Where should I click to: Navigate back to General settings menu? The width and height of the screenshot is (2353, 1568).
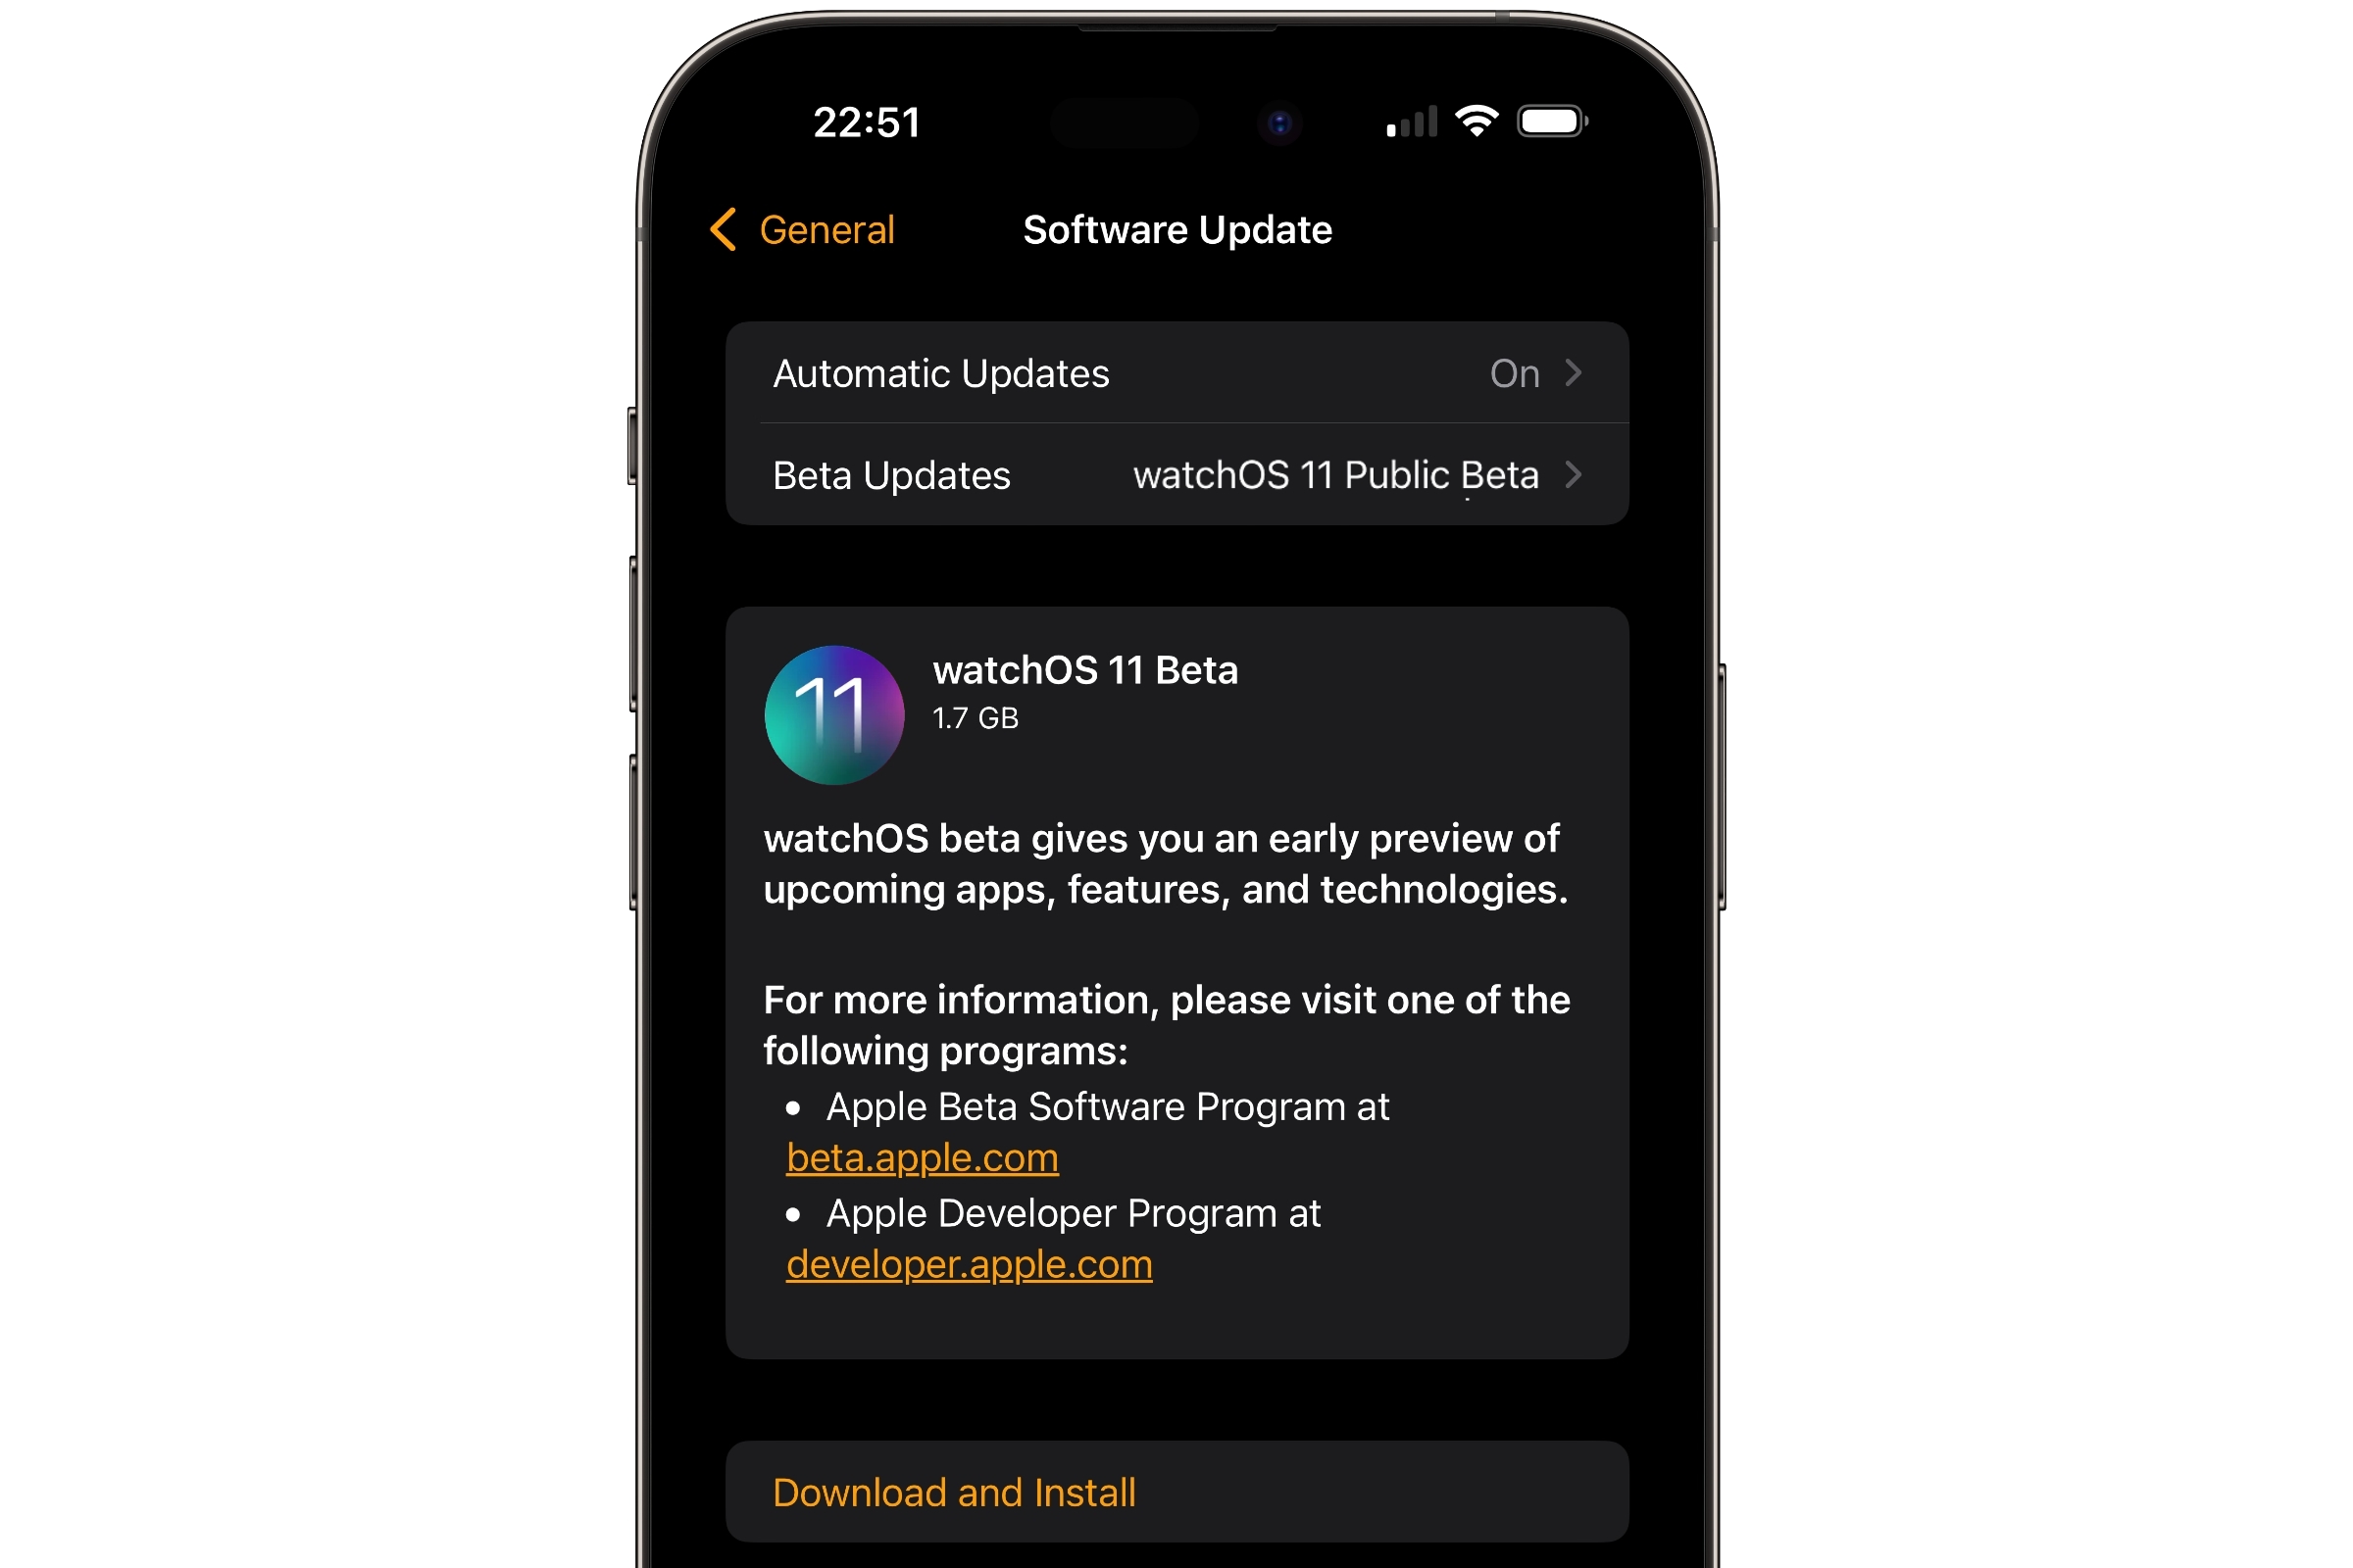798,229
